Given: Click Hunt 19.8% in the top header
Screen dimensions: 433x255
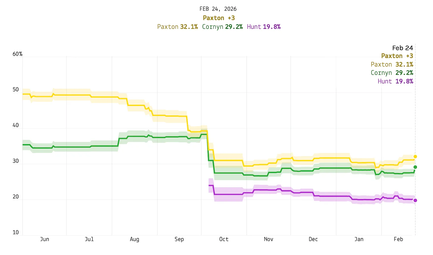Looking at the screenshot, I should point(264,27).
